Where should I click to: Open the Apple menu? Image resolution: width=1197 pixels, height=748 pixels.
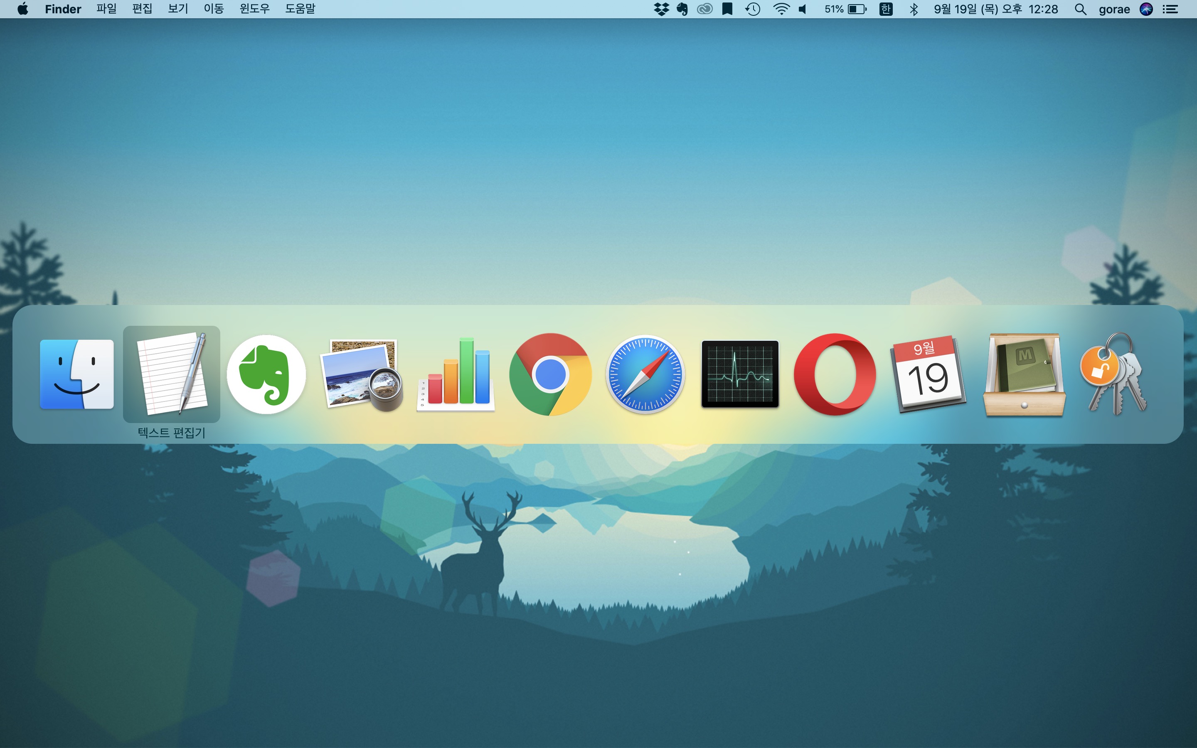pos(22,9)
